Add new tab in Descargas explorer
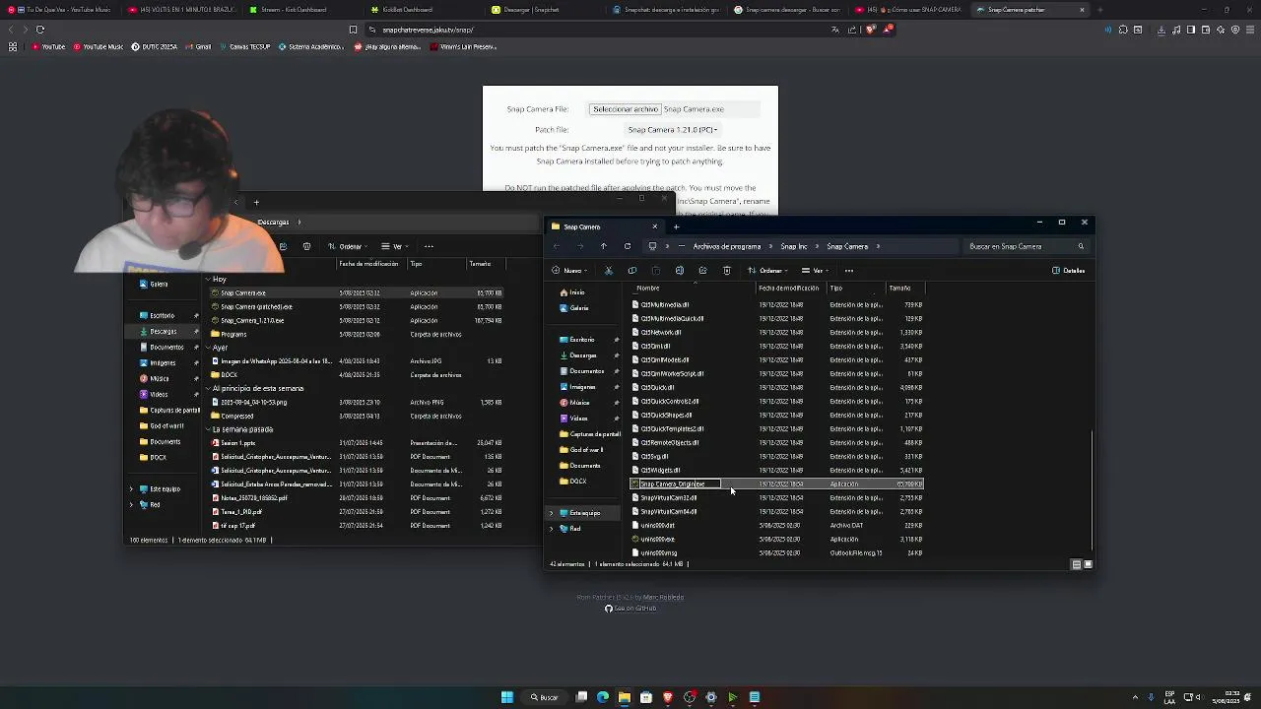Viewport: 1261px width, 709px height. point(256,203)
